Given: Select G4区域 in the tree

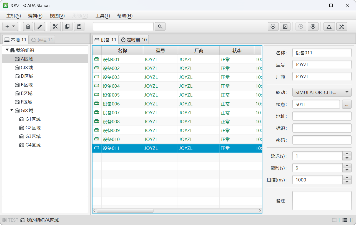Looking at the screenshot, I should tap(45, 145).
